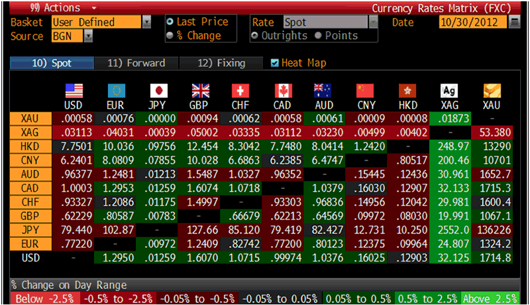Disable the Heat Map checkbox
This screenshot has width=530, height=305.
[275, 63]
